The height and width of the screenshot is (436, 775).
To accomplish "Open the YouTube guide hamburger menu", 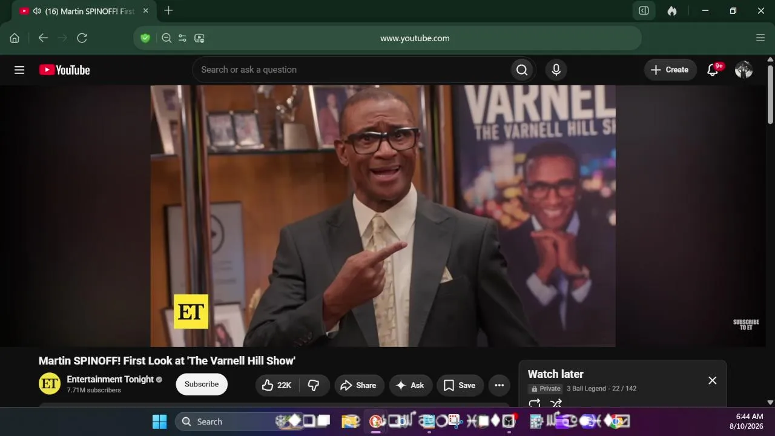I will pos(19,70).
